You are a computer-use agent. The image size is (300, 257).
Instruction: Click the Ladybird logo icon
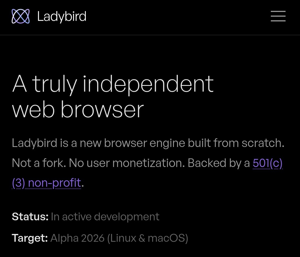click(x=21, y=16)
